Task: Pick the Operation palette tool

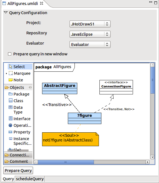Action: coord(20,125)
